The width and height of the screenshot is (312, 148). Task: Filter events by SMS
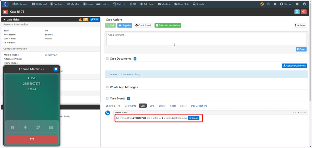(152, 106)
